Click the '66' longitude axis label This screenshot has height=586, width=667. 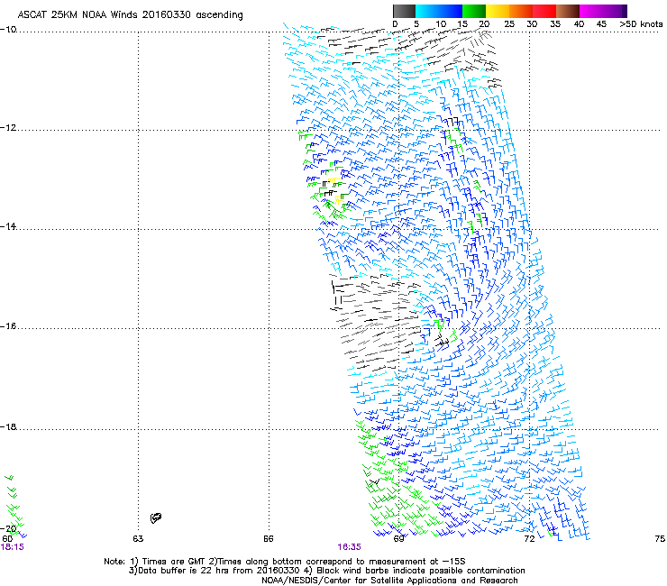(x=269, y=539)
